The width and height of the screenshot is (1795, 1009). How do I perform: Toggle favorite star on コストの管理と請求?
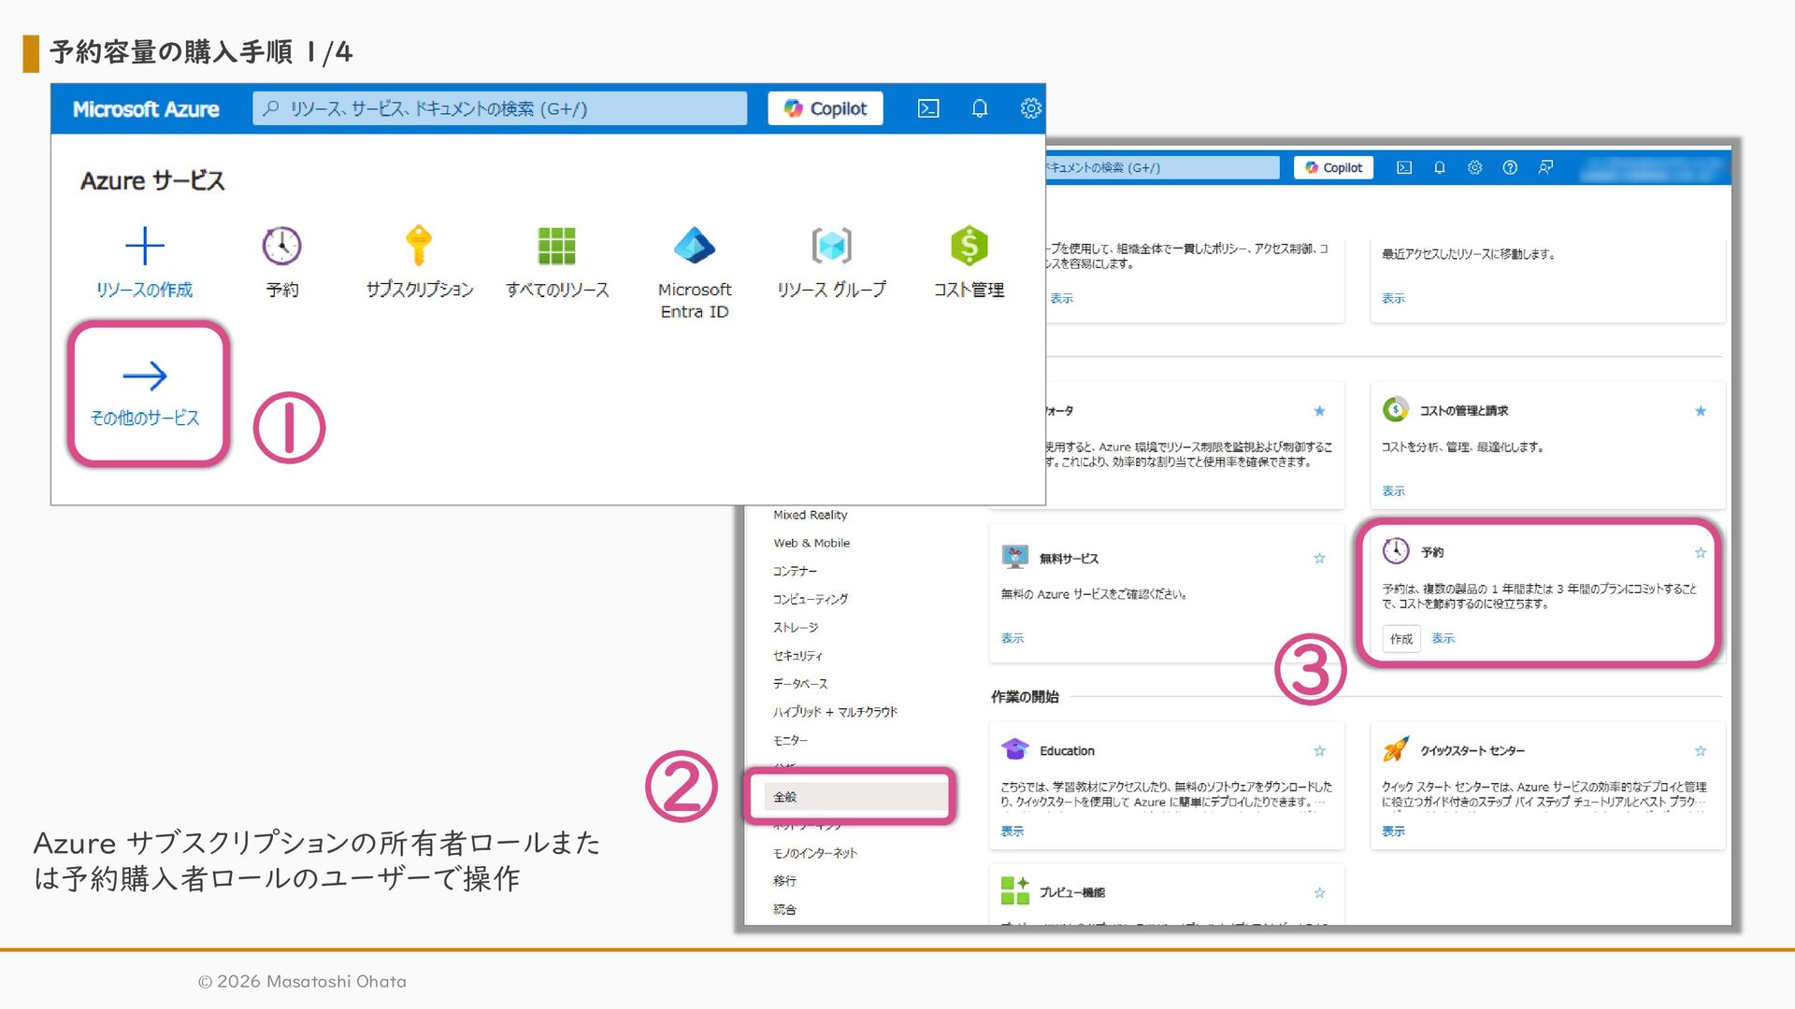tap(1700, 411)
